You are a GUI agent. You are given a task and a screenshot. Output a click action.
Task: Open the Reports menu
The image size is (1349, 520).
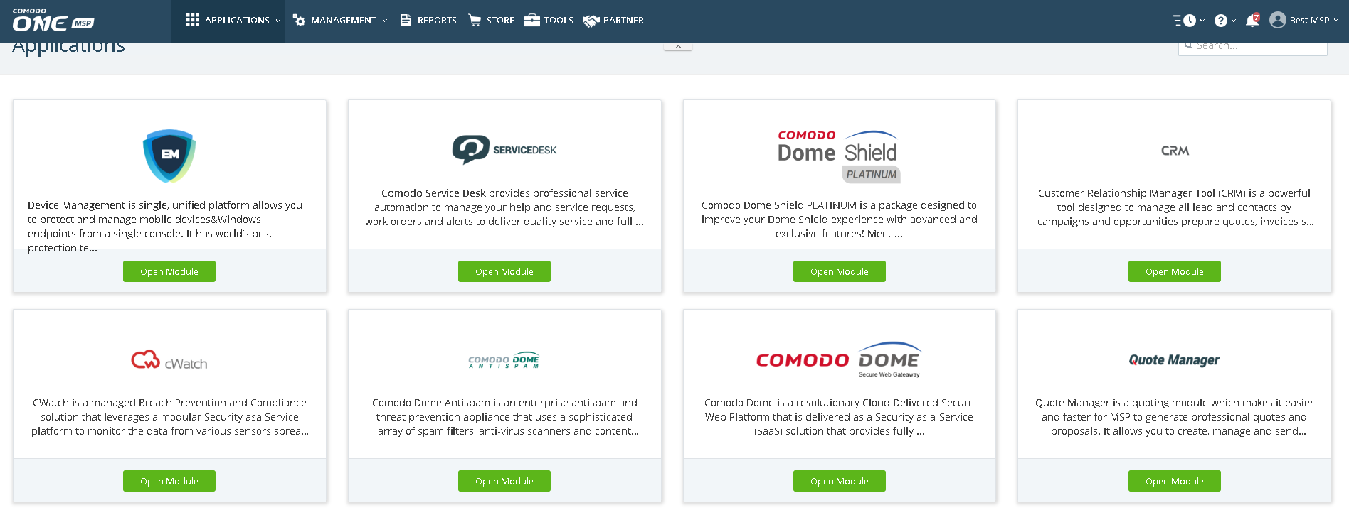click(x=428, y=21)
